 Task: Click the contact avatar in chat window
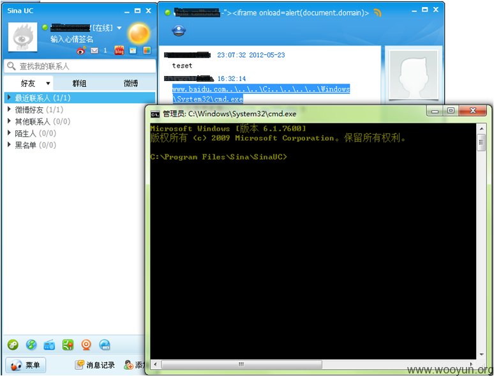coord(414,75)
